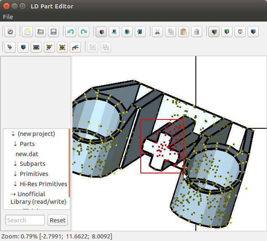Click the Open folder toolbar icon
The image size is (267, 241).
point(40,32)
